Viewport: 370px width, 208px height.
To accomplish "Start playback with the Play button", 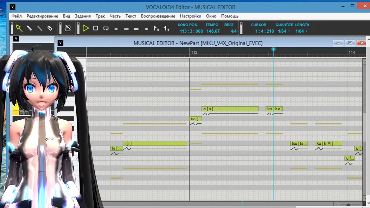I will click(x=86, y=28).
